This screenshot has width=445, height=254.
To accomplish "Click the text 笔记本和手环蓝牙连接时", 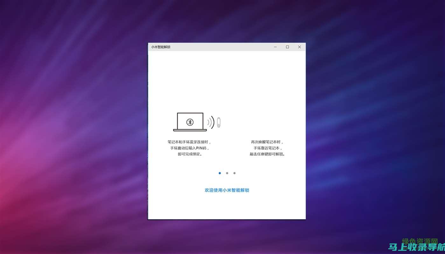I will coord(190,142).
